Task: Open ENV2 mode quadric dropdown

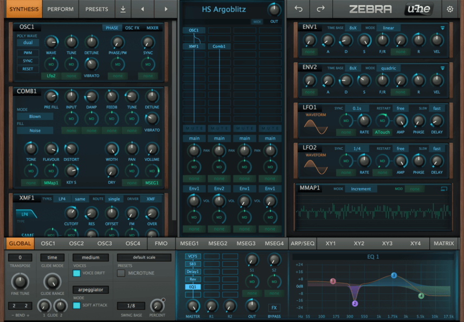Action: [388, 68]
